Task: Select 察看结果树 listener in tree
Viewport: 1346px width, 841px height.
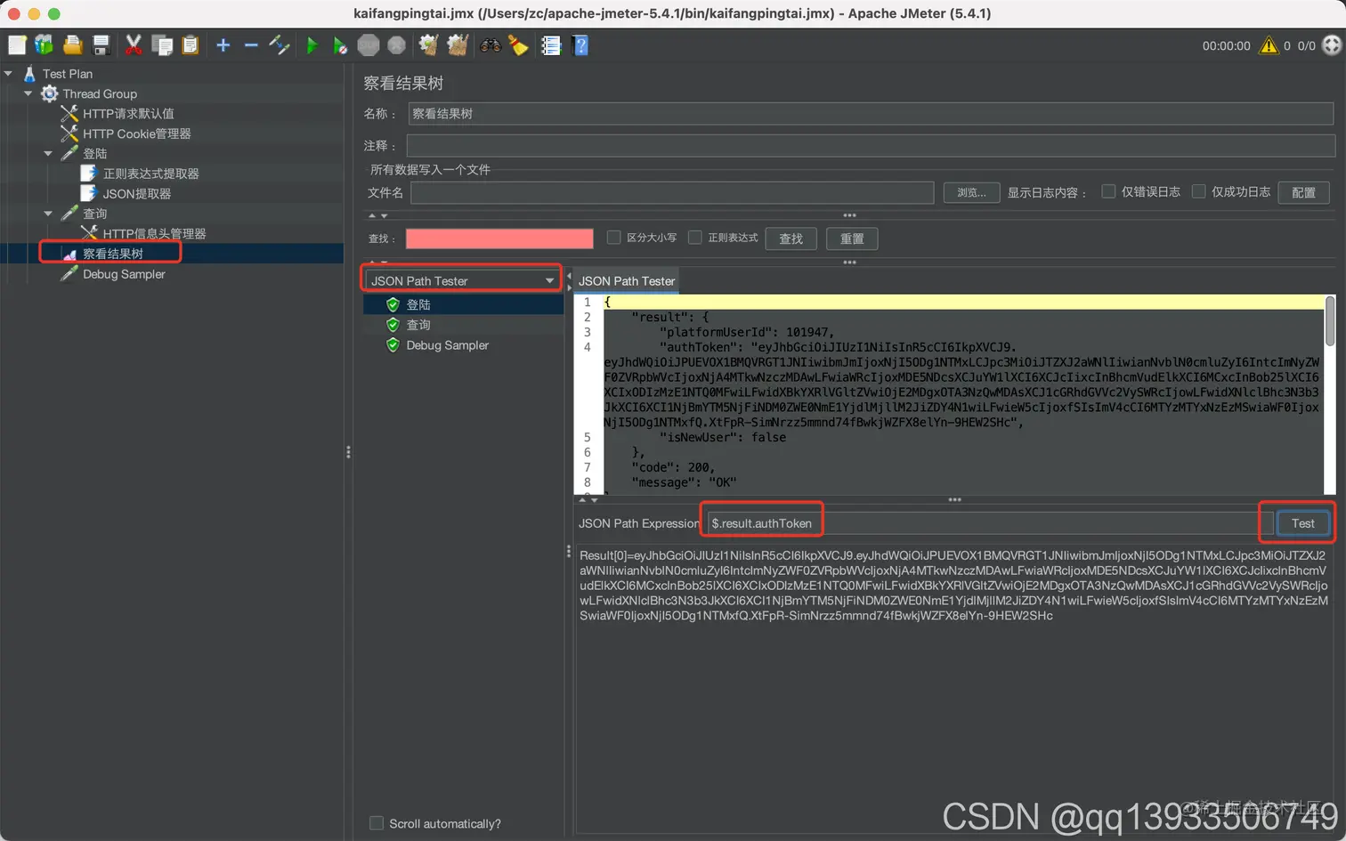Action: point(113,254)
